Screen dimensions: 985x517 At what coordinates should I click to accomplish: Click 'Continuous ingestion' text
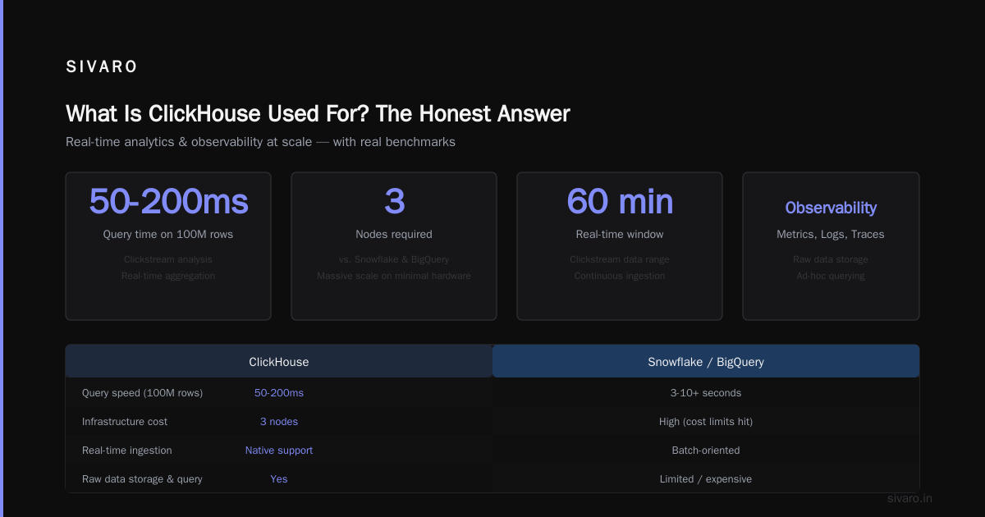point(620,276)
